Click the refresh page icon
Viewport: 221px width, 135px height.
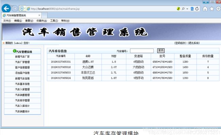point(197,9)
